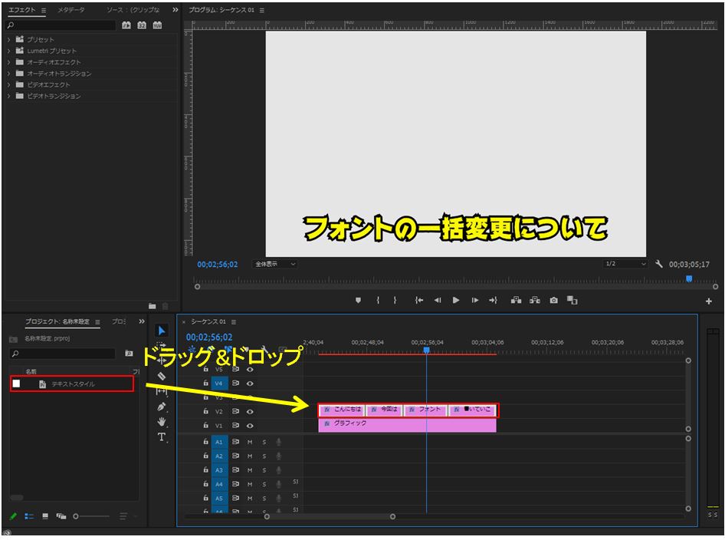Select the Hand tool
This screenshot has height=540, width=725.
pos(162,422)
